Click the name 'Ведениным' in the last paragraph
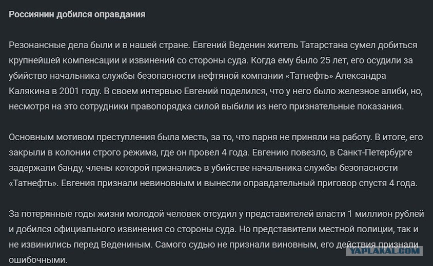 (x=127, y=245)
